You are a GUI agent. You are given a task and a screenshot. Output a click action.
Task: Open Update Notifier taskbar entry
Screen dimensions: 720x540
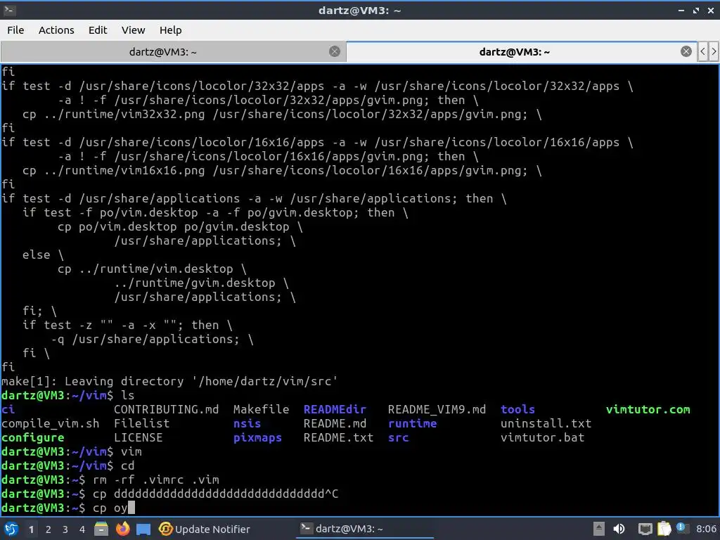coord(205,529)
